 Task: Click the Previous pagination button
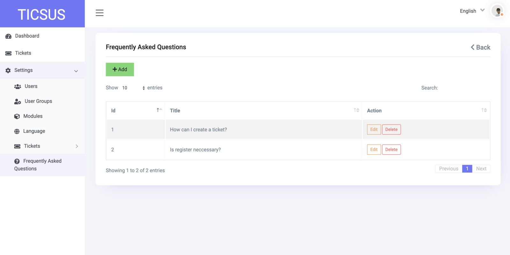(x=448, y=169)
